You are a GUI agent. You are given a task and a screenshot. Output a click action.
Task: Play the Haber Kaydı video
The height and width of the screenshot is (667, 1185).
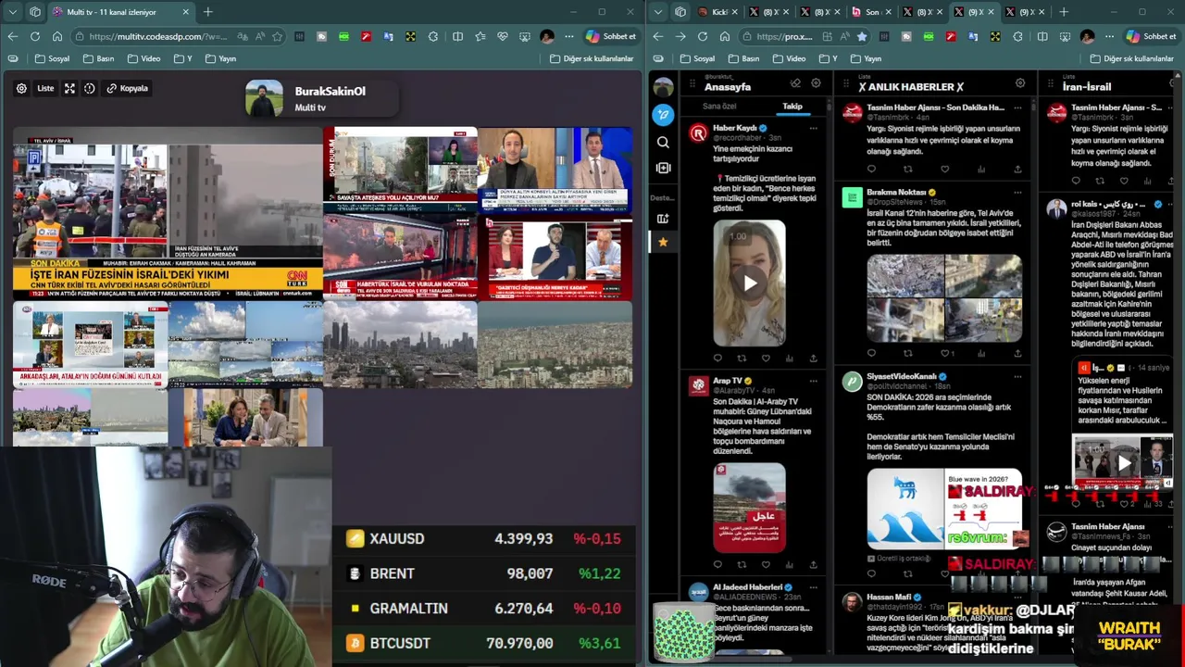(750, 283)
